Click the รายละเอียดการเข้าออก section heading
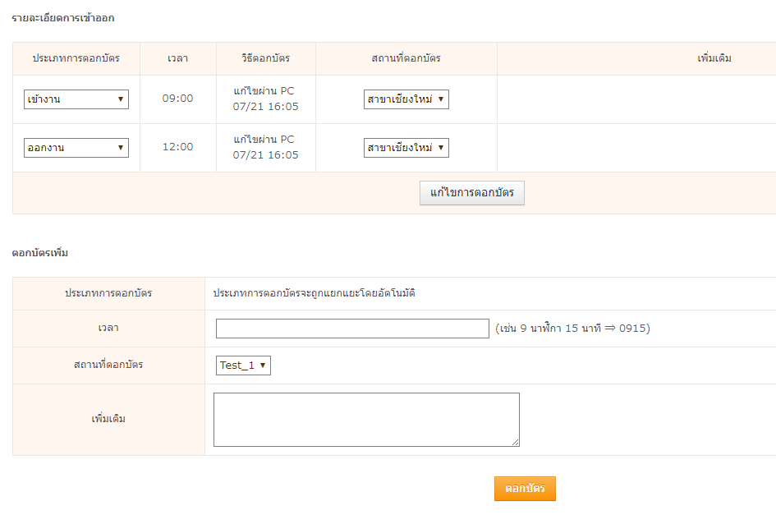This screenshot has width=776, height=515. (x=63, y=17)
